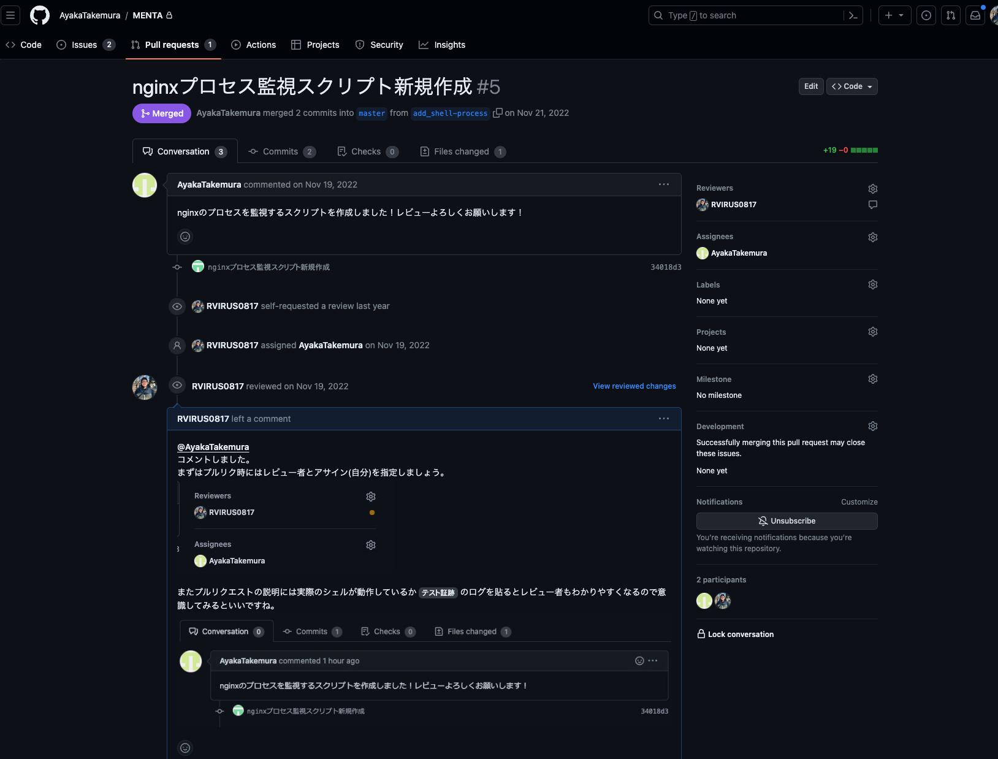Re-request review from RVIRUS0817

coord(873,205)
